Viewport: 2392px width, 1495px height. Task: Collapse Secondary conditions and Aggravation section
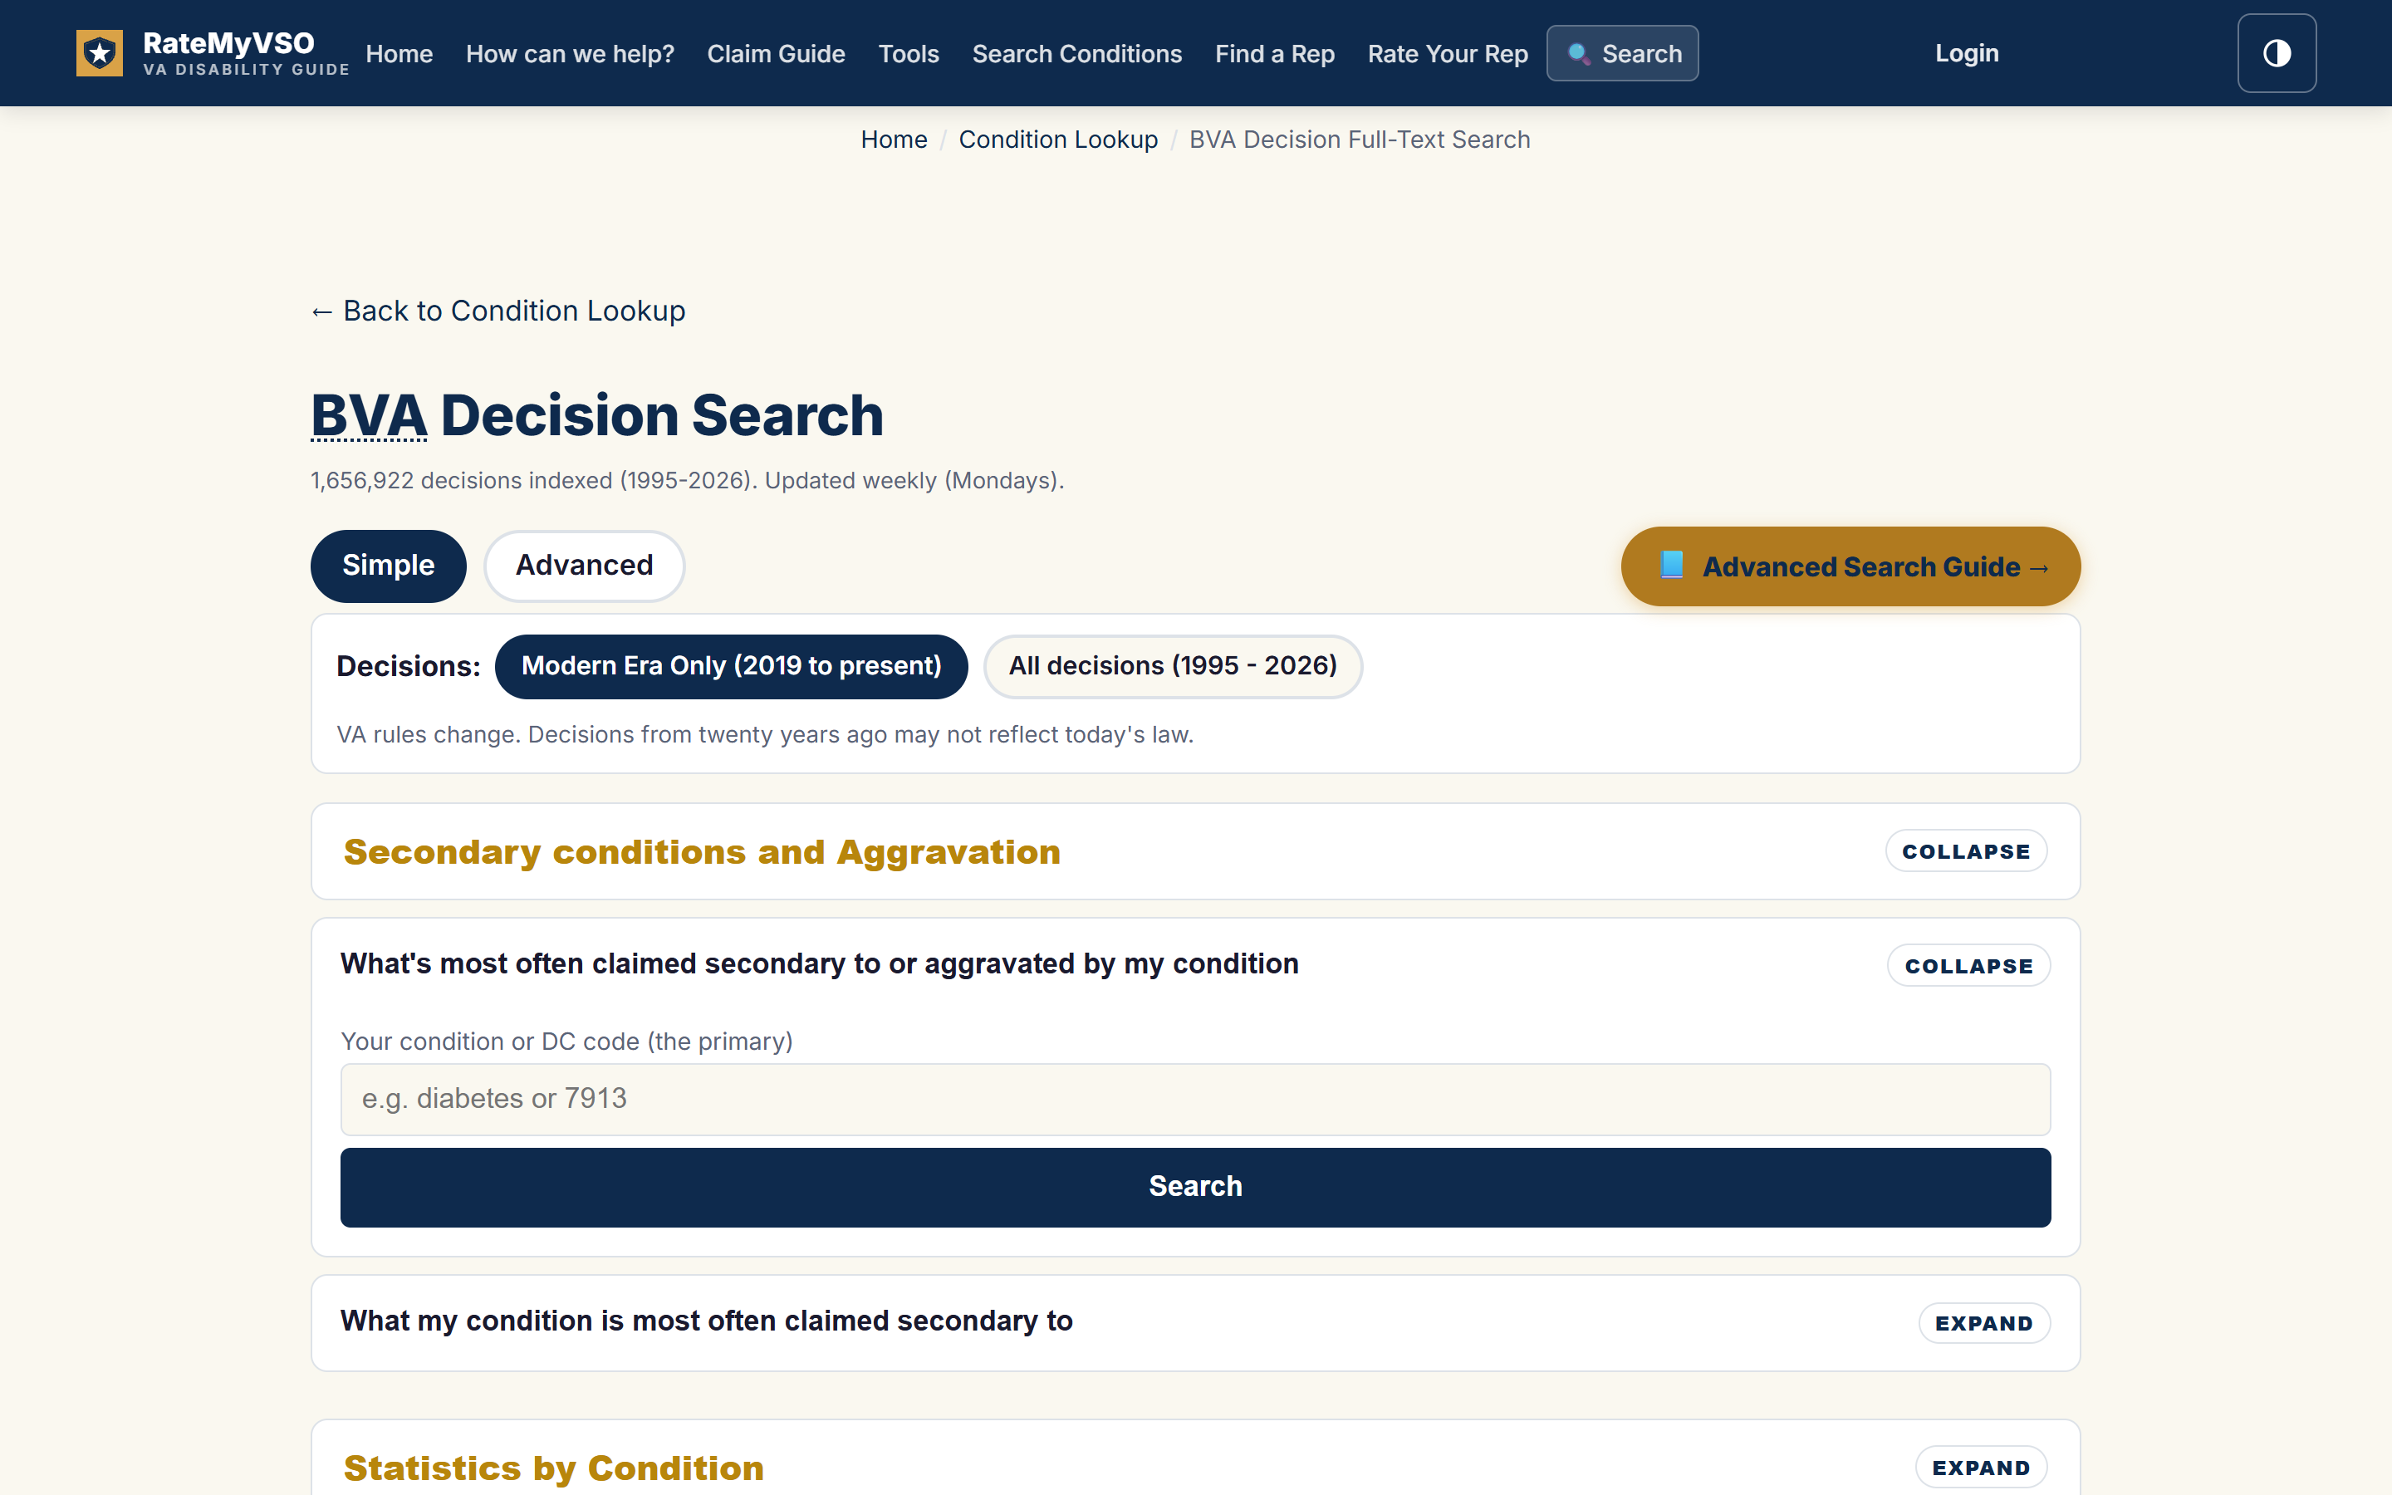(x=1966, y=851)
